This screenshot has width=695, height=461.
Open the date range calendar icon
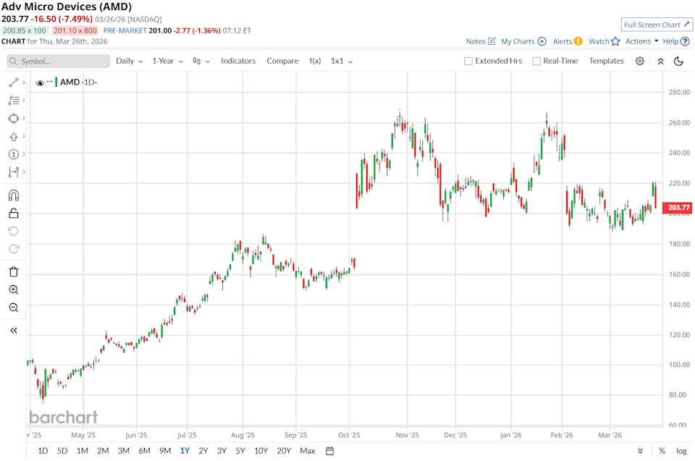tap(330, 451)
